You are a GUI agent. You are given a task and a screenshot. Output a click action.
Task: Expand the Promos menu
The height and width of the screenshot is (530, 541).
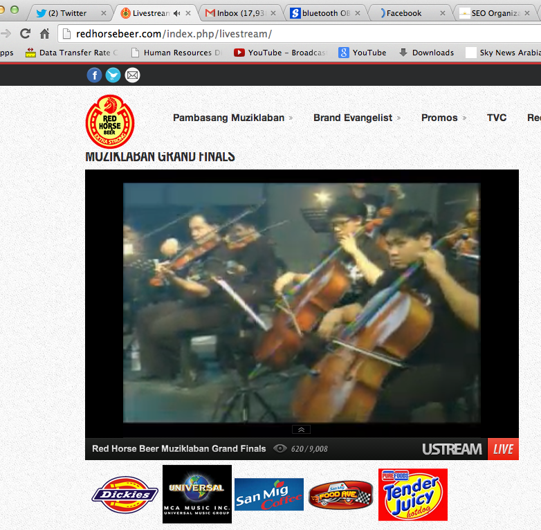click(443, 118)
